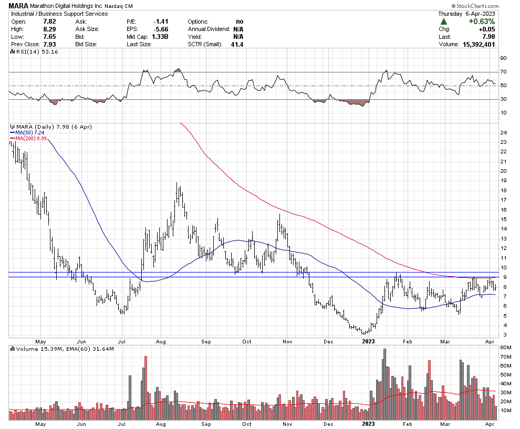Click the blue MA(50) legend line marker
This screenshot has height=429, width=520.
coord(13,133)
